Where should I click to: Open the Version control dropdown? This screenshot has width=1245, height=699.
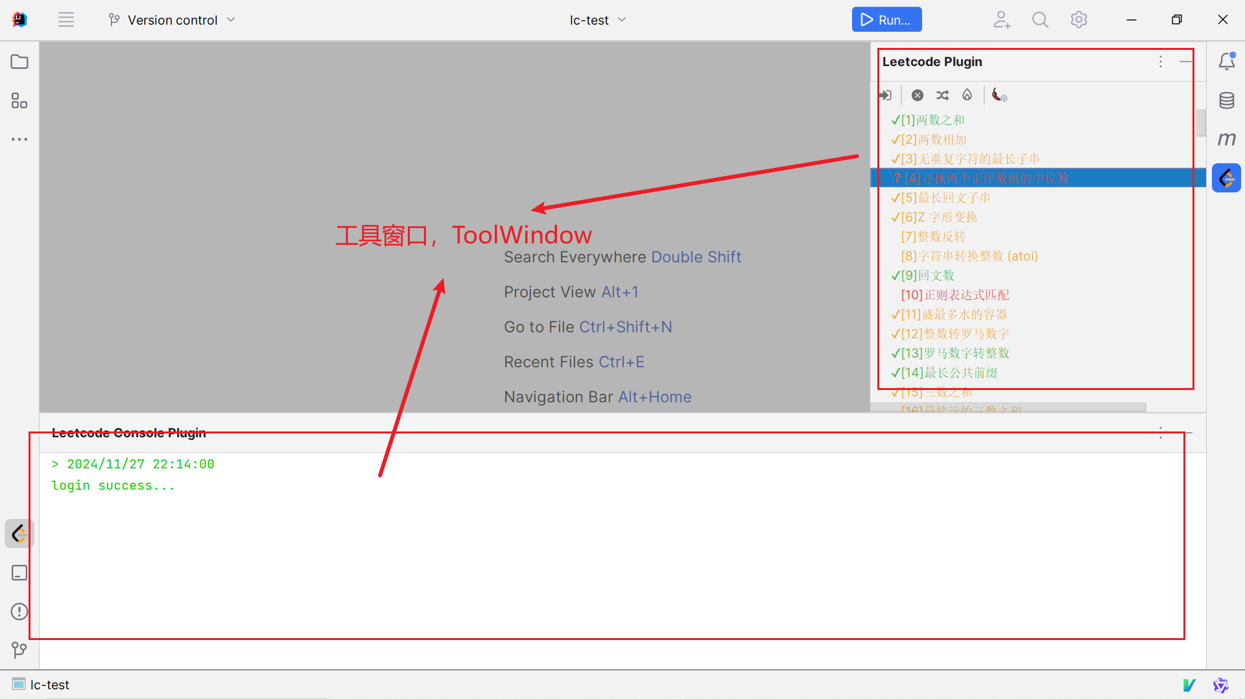tap(171, 20)
